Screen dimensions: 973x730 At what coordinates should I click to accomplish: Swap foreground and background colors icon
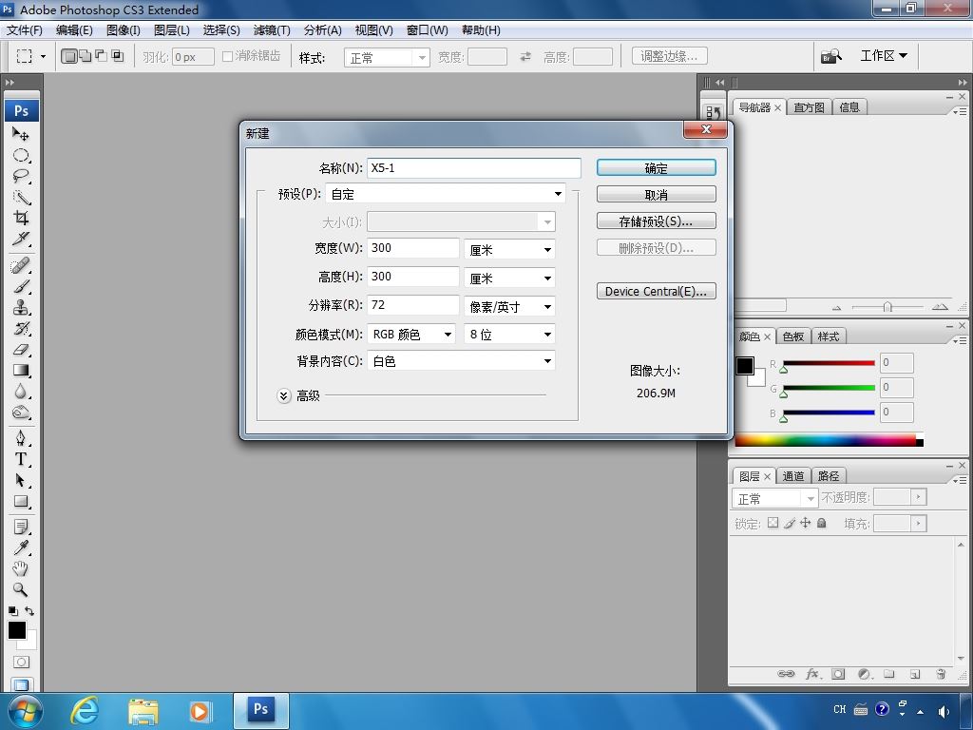pos(29,611)
